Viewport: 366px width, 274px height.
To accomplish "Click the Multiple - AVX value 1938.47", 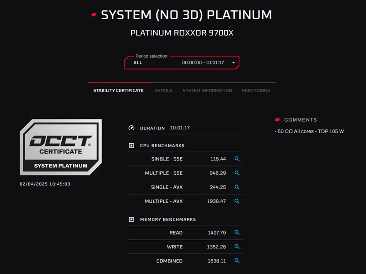I will [x=216, y=201].
